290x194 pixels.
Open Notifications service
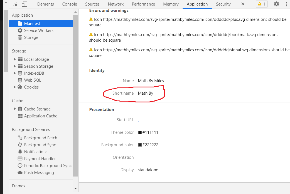(36, 152)
